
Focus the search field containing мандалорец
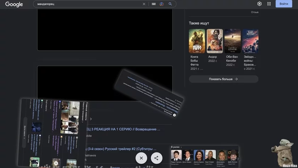pyautogui.click(x=89, y=4)
